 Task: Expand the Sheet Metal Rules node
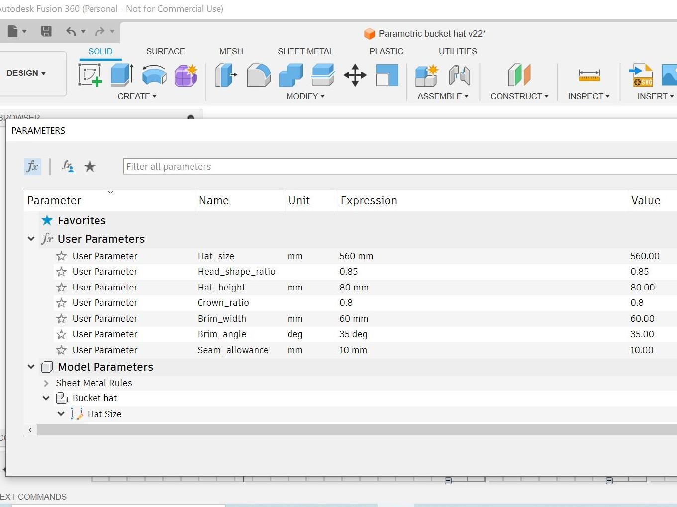[x=46, y=383]
